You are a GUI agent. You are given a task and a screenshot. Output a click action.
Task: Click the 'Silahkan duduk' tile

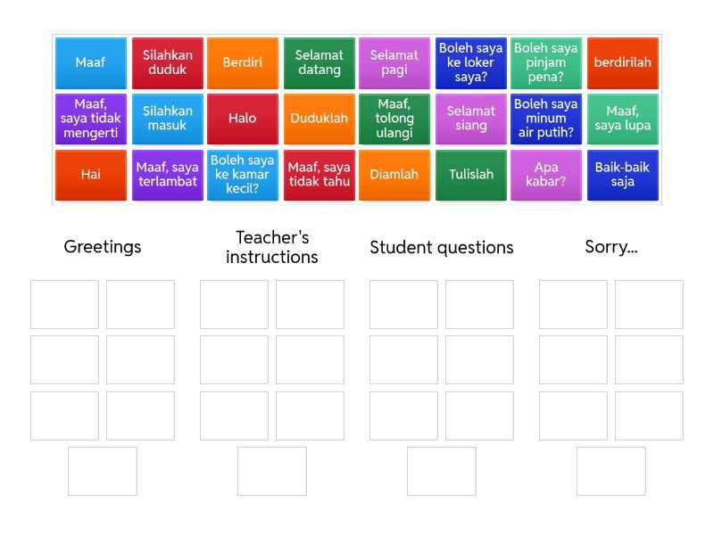click(167, 62)
